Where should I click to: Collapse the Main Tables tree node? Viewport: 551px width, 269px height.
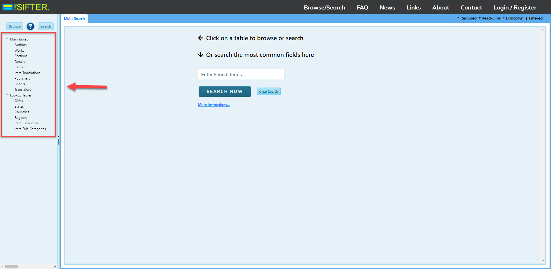(x=7, y=39)
